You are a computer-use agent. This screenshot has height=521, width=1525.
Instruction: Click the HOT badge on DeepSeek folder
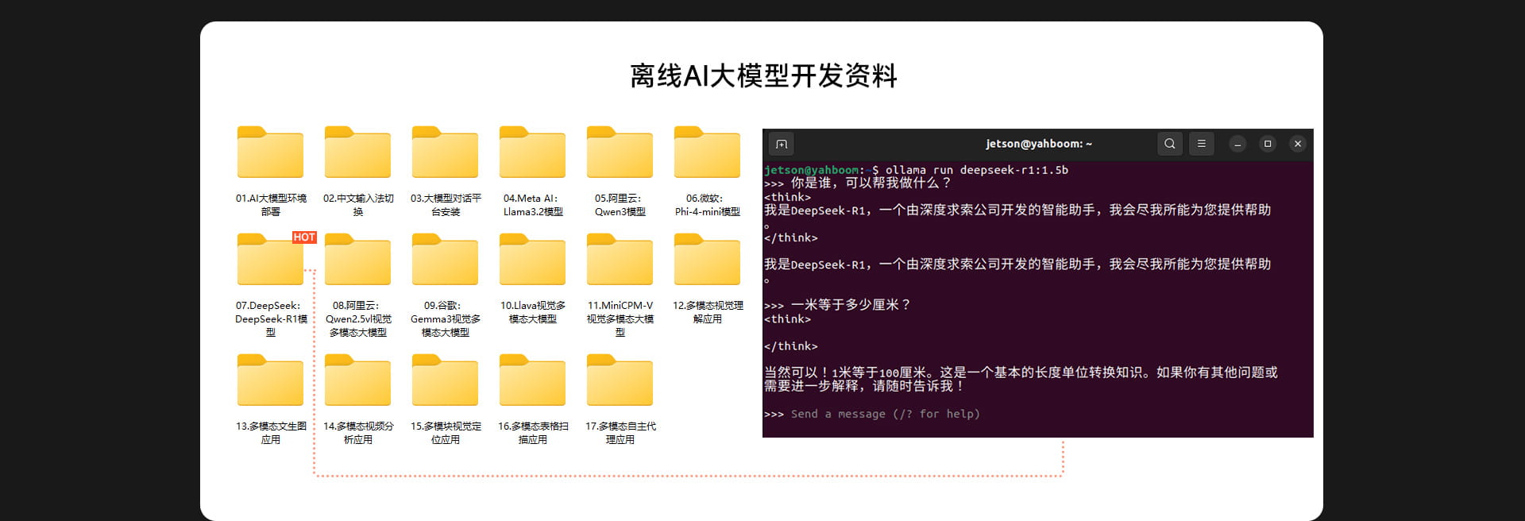[304, 237]
